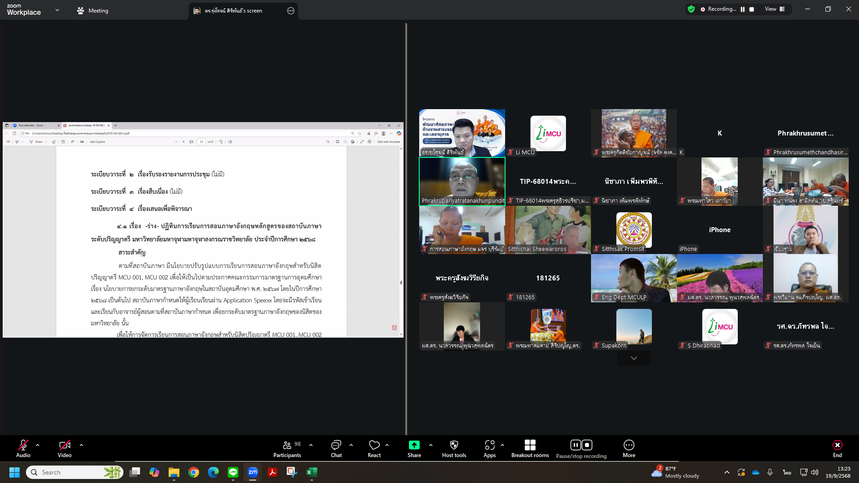Switch to the Meeting tab
Viewport: 859px width, 483px height.
tap(93, 11)
